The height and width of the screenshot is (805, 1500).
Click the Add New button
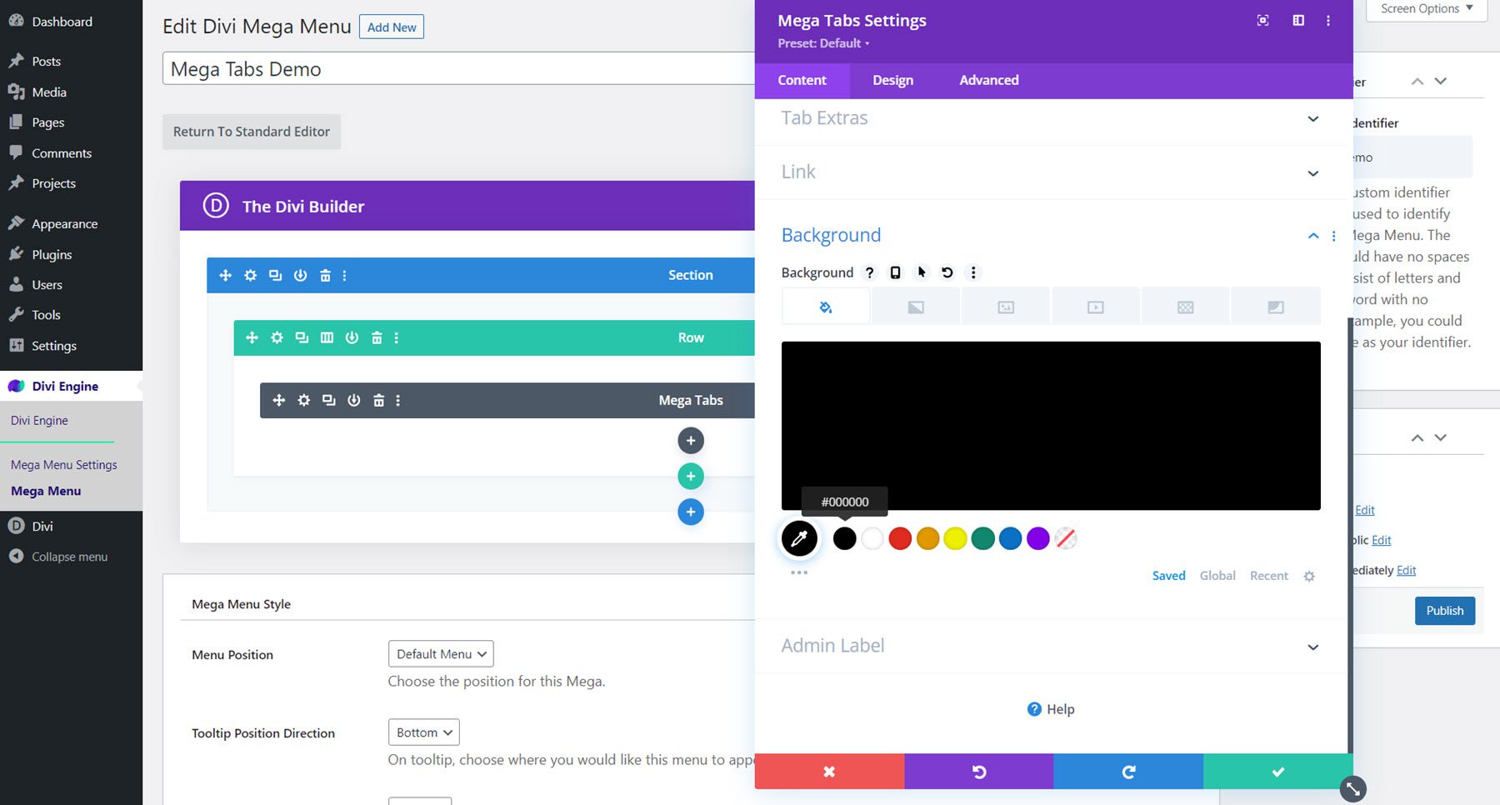(x=392, y=27)
